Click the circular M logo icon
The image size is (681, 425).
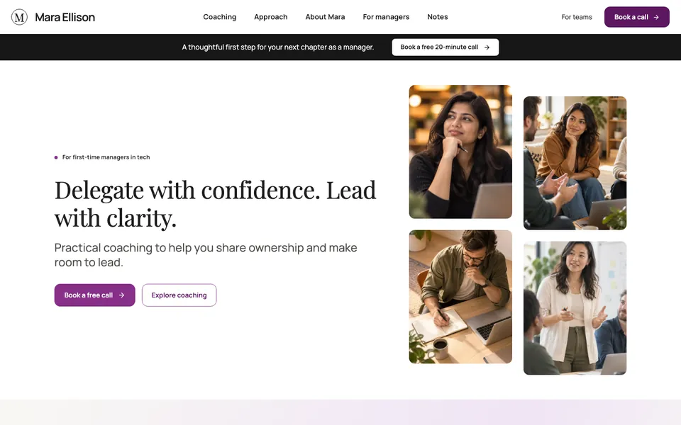(19, 17)
